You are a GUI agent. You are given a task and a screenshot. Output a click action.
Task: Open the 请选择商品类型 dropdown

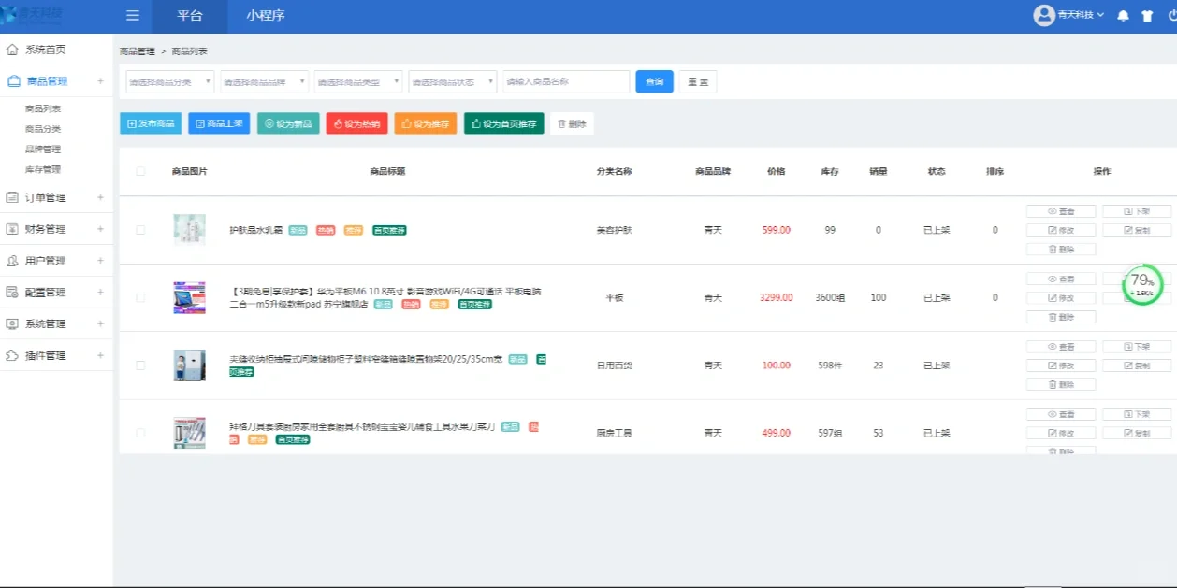pos(358,81)
